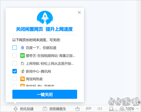
Task: Click the Tencent news colorful favicon
Action: point(23,71)
